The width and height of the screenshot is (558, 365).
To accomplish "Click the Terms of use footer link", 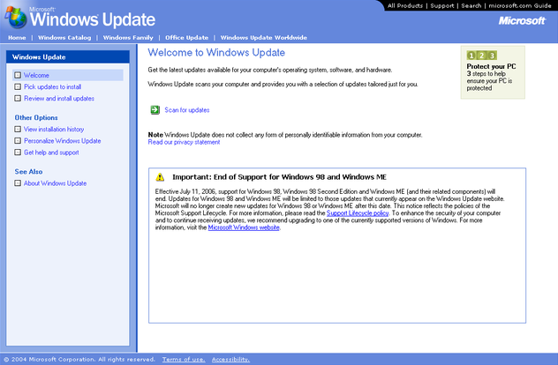I will 184,360.
